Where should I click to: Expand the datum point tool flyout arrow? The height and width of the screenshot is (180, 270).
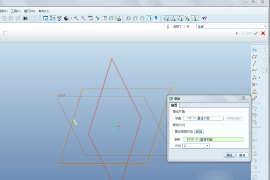tap(259, 77)
